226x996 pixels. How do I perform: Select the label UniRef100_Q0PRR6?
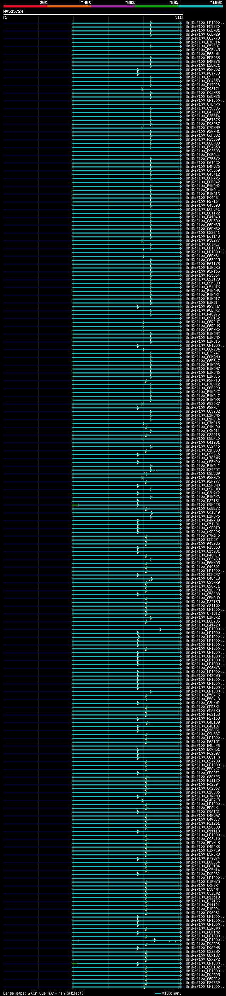click(x=203, y=179)
